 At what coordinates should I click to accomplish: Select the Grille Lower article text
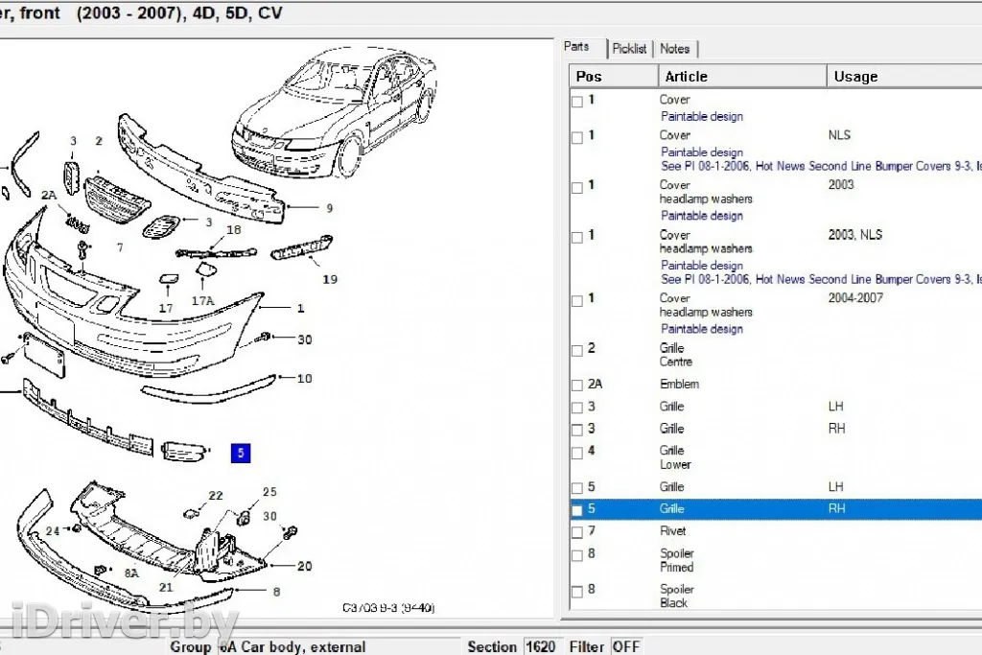(x=675, y=457)
